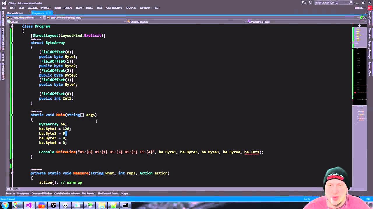Viewport: 373px width, 209px height.
Task: Open the ANALYZE menu
Action: pyautogui.click(x=131, y=8)
